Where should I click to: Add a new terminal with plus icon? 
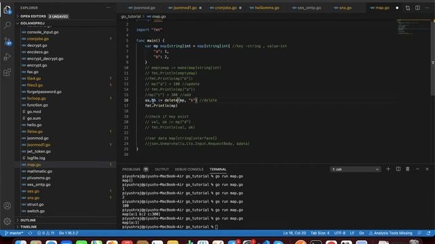(388, 169)
